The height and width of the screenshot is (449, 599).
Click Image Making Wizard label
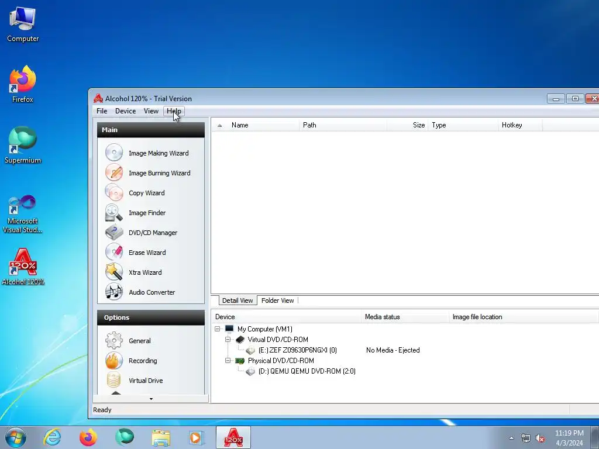click(159, 153)
